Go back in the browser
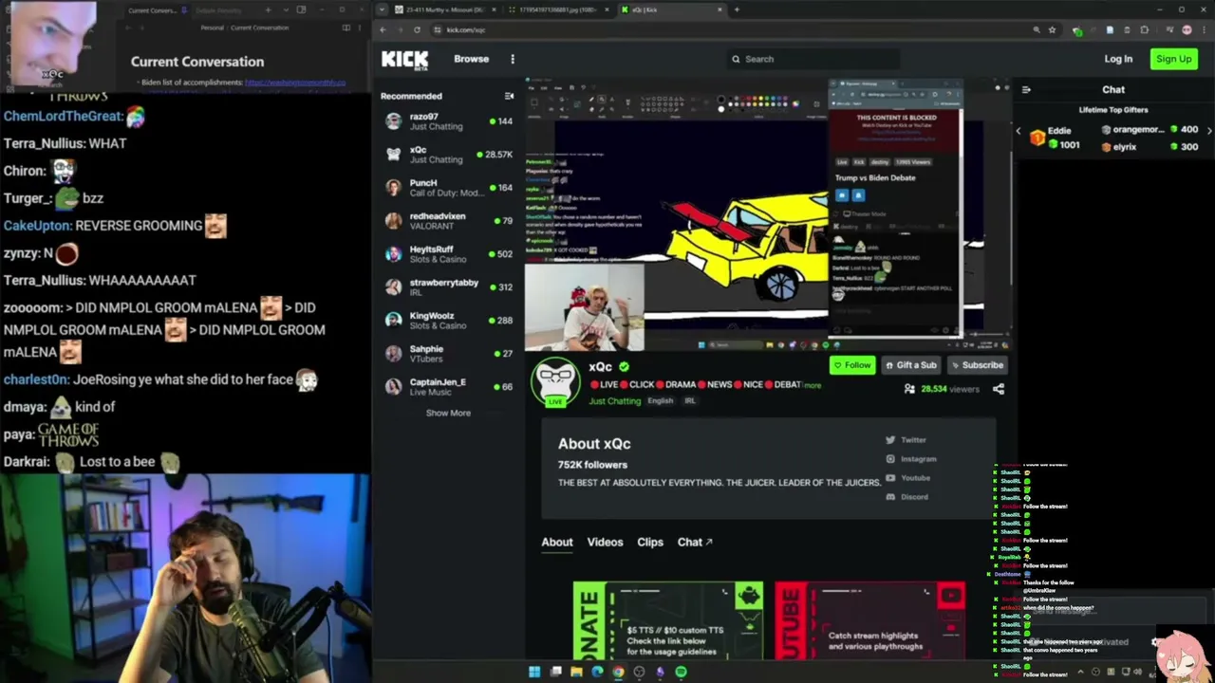The height and width of the screenshot is (683, 1215). [x=383, y=29]
